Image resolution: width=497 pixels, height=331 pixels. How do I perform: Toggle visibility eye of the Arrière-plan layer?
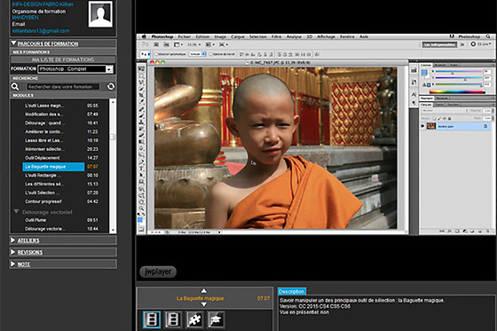[422, 126]
